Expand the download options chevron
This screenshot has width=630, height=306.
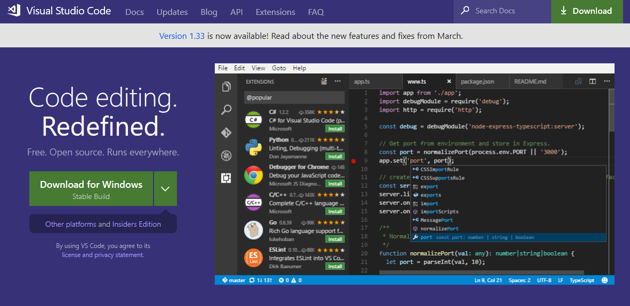coord(165,189)
